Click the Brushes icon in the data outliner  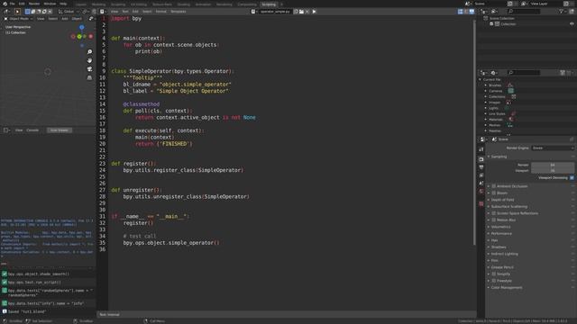tap(510, 85)
